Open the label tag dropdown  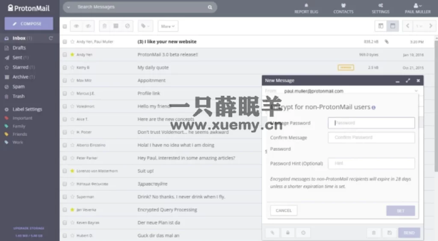coord(145,26)
